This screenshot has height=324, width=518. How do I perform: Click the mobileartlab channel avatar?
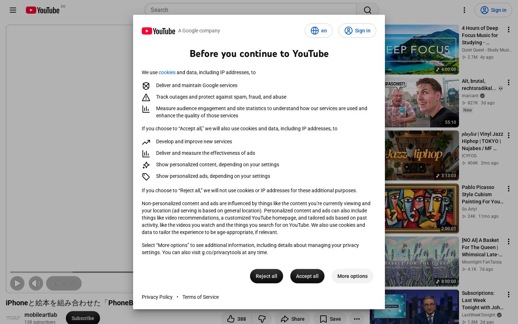click(x=13, y=318)
